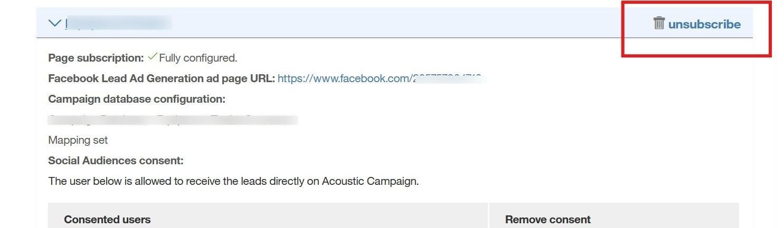Click the blurred page name in header

[119, 23]
